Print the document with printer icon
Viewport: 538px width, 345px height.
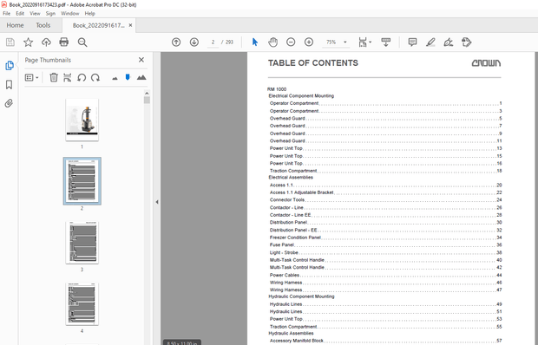click(64, 42)
